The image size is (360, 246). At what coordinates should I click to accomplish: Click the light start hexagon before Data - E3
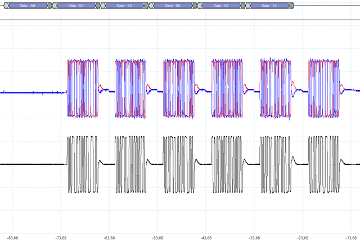(x=200, y=6)
